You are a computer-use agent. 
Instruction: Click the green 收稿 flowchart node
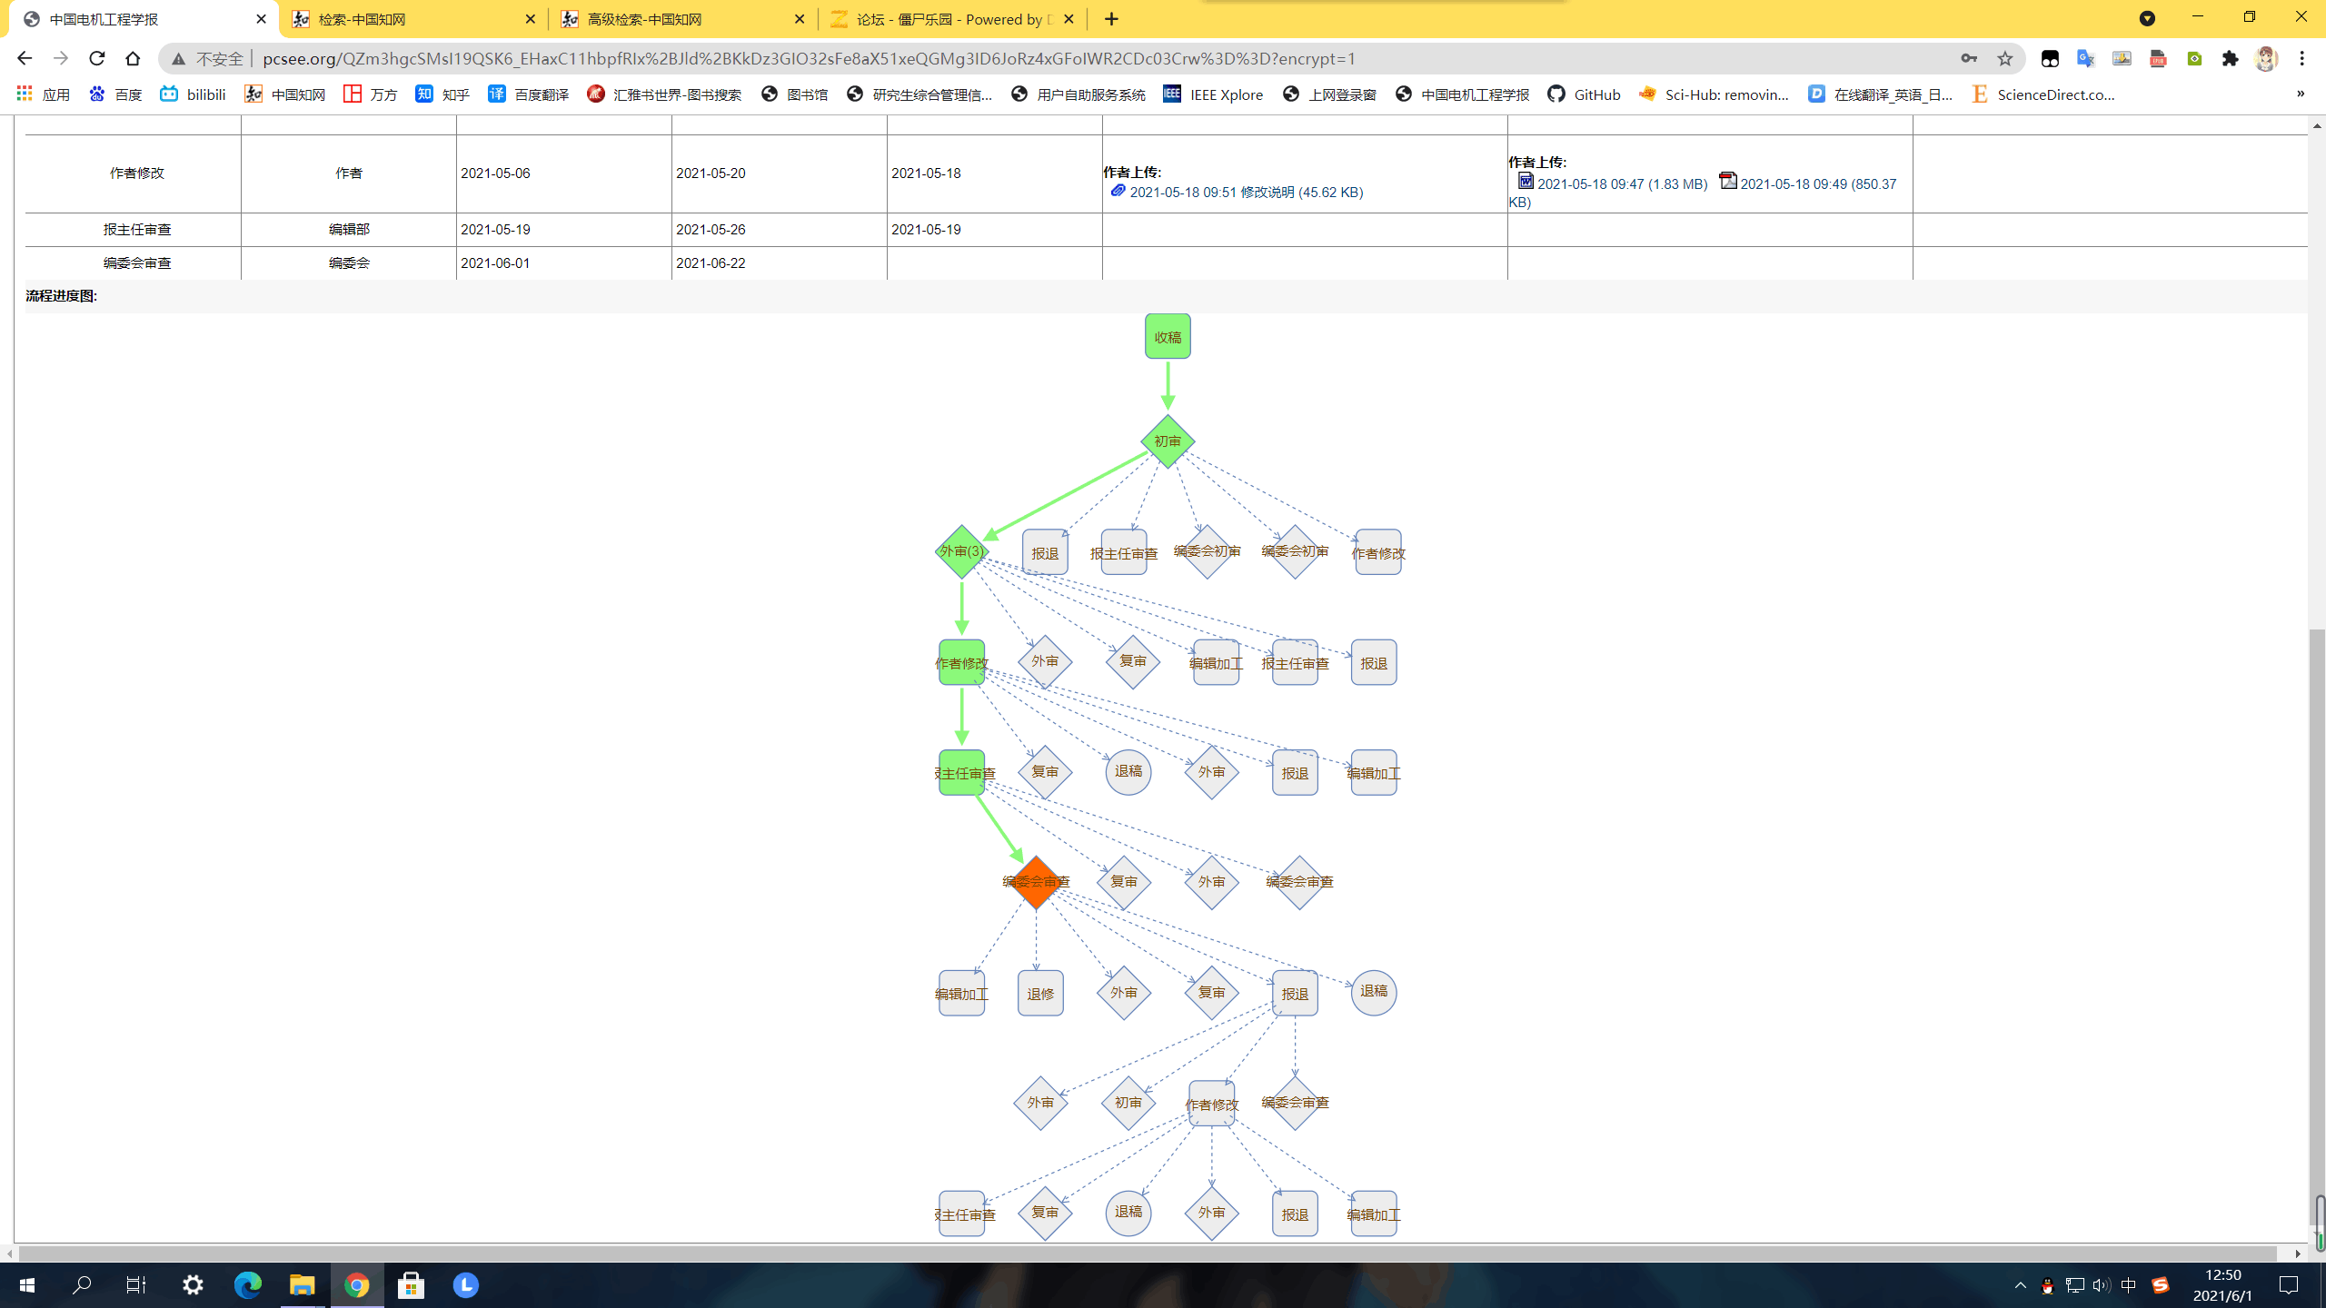click(1168, 337)
